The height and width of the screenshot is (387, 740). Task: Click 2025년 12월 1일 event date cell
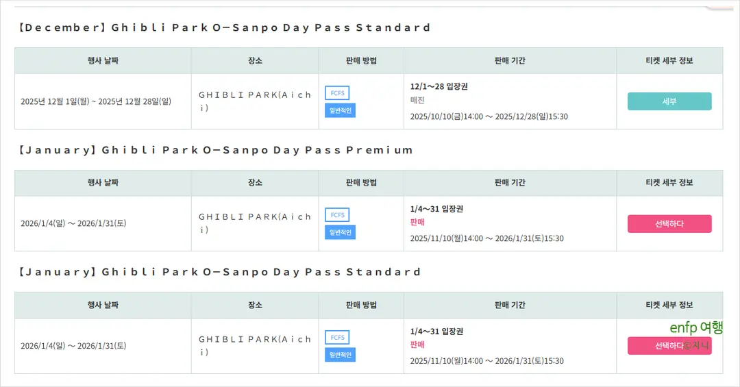[x=96, y=101]
